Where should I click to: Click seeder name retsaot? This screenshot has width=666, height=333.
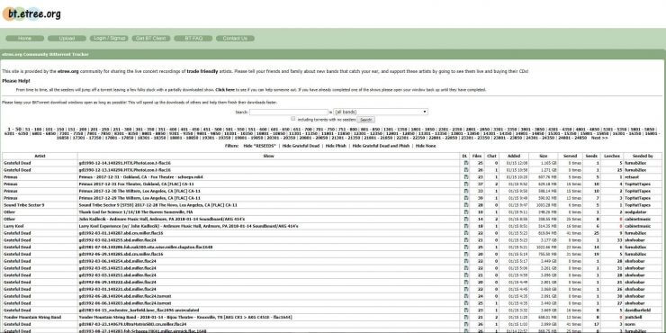point(631,177)
